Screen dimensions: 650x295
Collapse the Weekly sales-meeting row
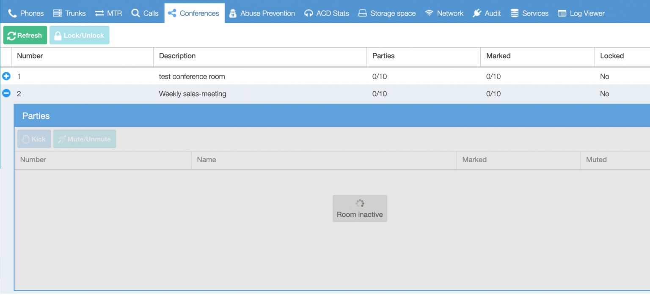6,93
